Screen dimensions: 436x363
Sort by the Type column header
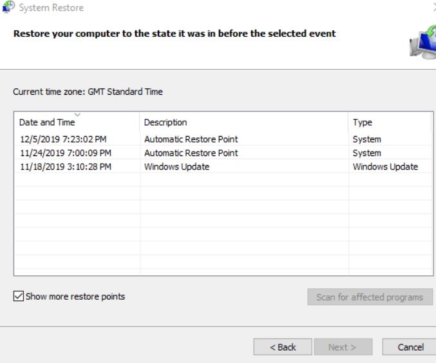point(390,123)
